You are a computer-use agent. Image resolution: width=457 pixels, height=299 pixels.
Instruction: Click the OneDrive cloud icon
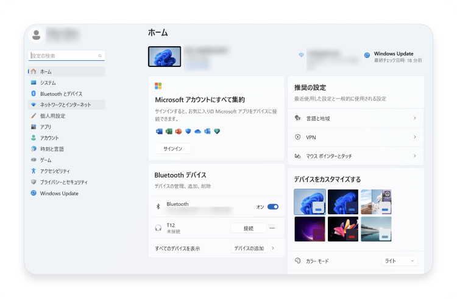[x=197, y=132]
